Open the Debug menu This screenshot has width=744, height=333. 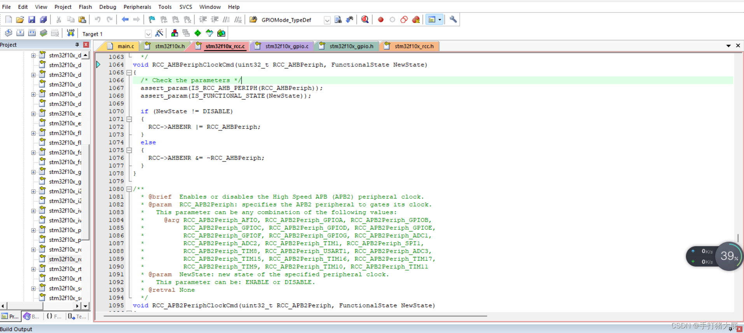coord(108,7)
